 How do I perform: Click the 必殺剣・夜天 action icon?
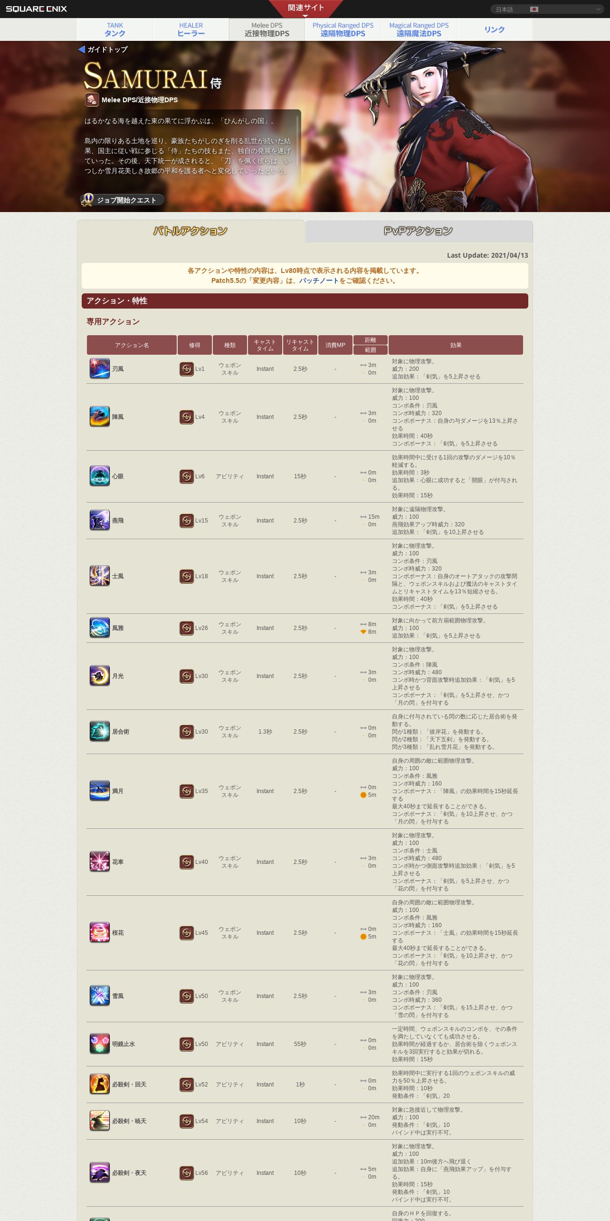point(100,1173)
